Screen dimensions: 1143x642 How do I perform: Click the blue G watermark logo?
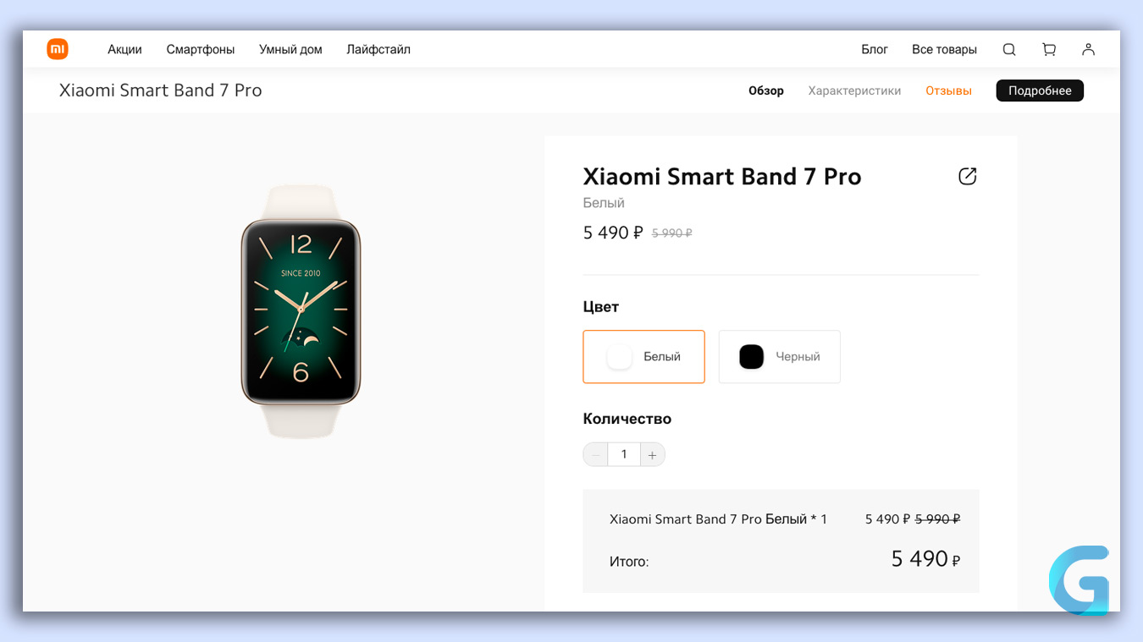click(1079, 580)
